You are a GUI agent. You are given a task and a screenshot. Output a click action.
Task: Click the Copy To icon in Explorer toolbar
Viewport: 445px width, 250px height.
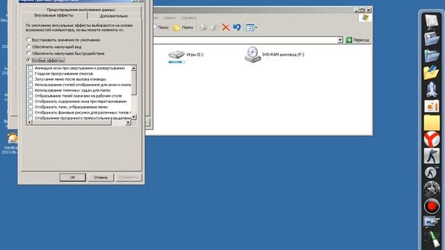click(x=214, y=27)
